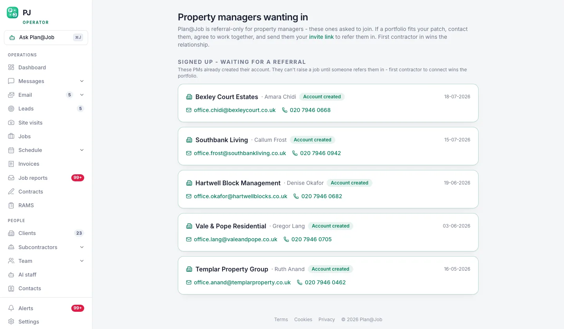Open the Leads menu item
Viewport: 564px width, 329px height.
(x=46, y=108)
